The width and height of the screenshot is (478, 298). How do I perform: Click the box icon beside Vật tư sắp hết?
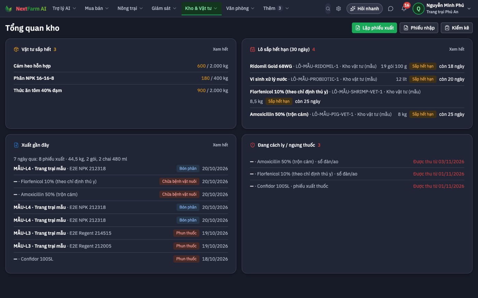16,49
